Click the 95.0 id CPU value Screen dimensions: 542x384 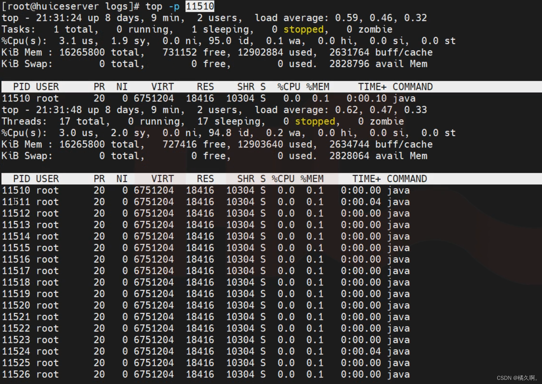(x=220, y=41)
